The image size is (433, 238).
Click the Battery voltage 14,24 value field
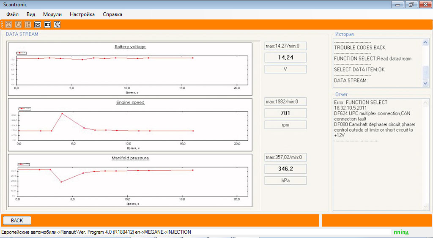[x=285, y=57]
